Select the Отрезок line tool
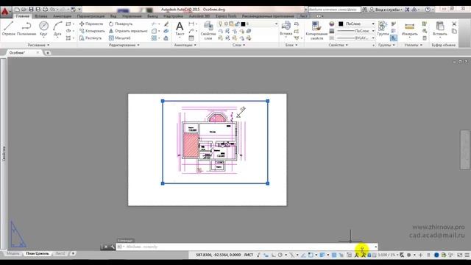The image size is (471, 265). tap(8, 29)
